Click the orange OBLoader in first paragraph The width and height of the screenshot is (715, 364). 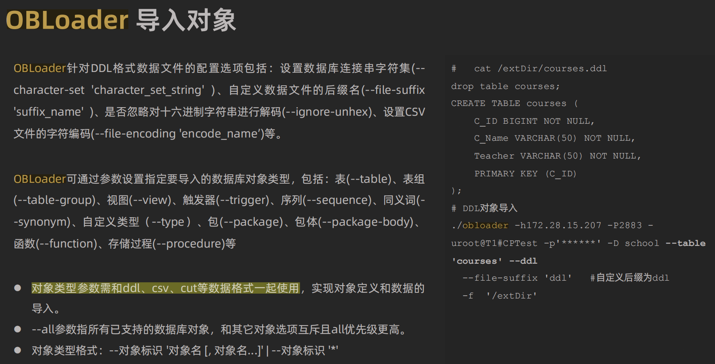point(40,68)
